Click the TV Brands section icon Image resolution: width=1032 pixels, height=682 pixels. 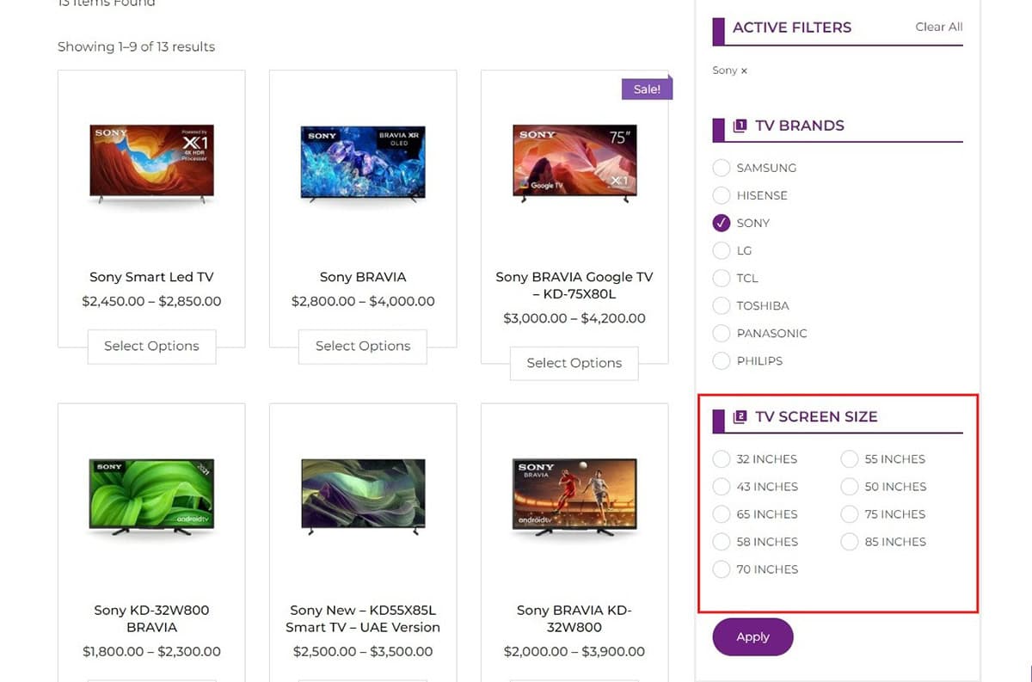[x=740, y=126]
